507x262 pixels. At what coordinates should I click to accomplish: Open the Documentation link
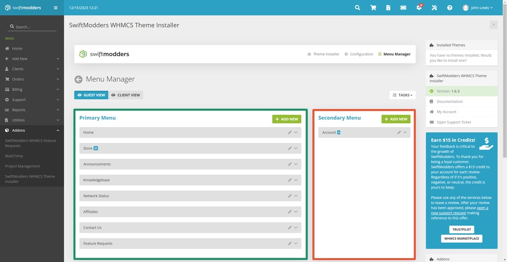click(450, 102)
